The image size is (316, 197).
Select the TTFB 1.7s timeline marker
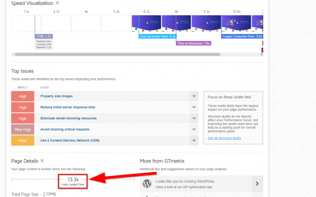click(x=44, y=36)
